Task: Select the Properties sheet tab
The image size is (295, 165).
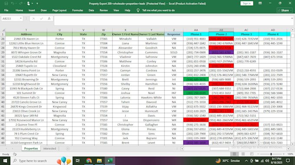Action: point(31,149)
